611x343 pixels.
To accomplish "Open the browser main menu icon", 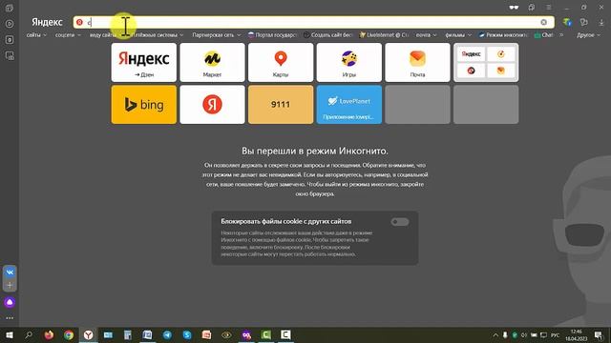I will 548,8.
